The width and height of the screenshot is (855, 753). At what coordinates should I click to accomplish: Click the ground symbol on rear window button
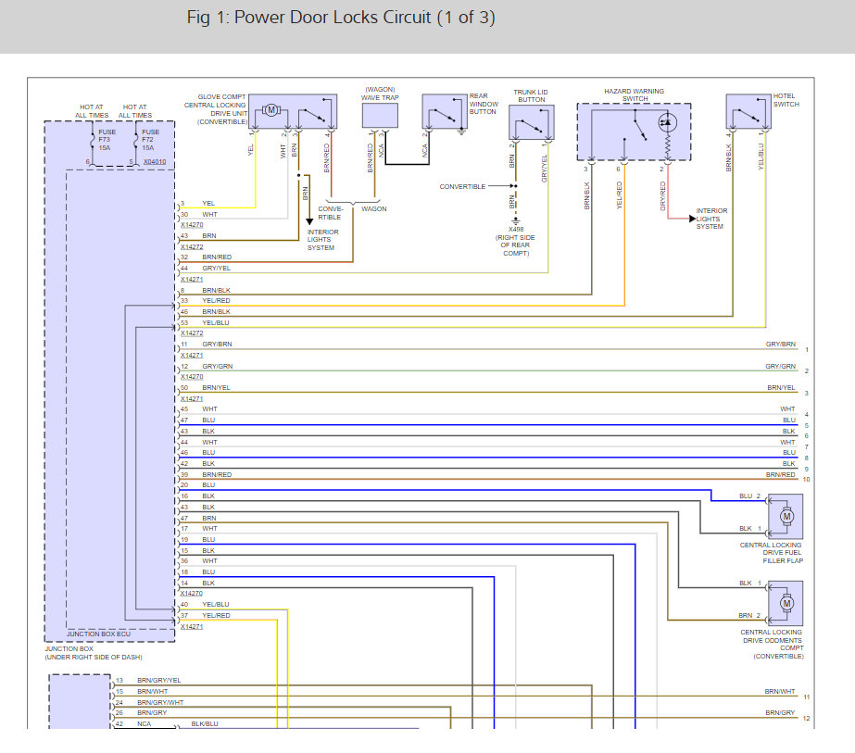pyautogui.click(x=461, y=132)
